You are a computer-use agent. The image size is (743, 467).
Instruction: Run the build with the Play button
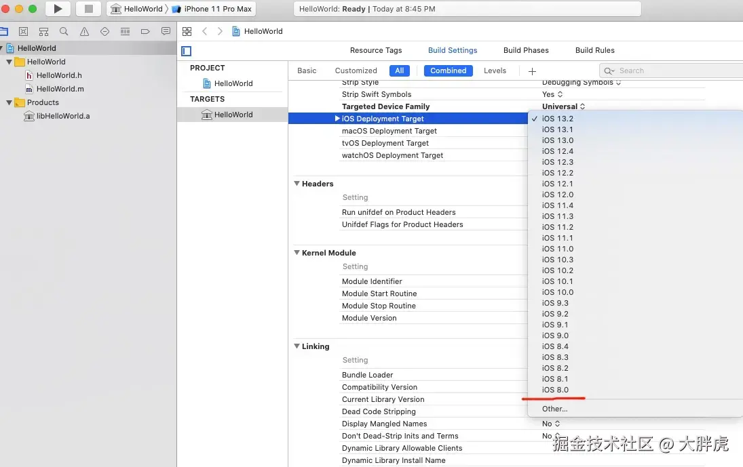tap(58, 9)
